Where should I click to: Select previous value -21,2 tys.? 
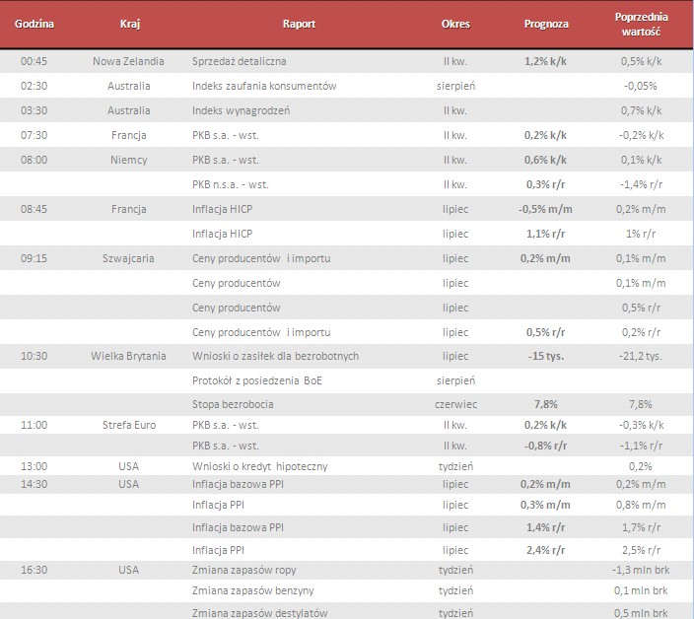coord(641,356)
